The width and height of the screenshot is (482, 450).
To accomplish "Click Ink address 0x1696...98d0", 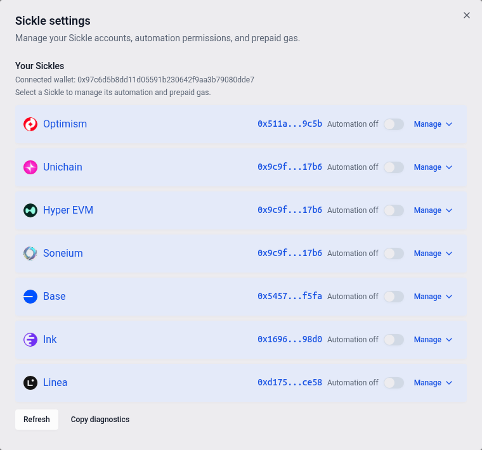I will click(290, 339).
